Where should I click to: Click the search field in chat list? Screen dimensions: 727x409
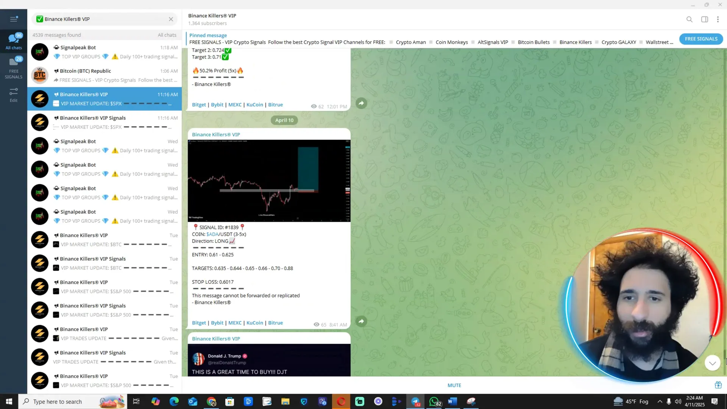coord(104,19)
